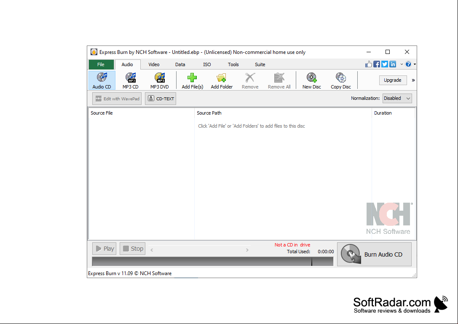Click the Edit with WavePad button
458x324 pixels.
point(117,99)
